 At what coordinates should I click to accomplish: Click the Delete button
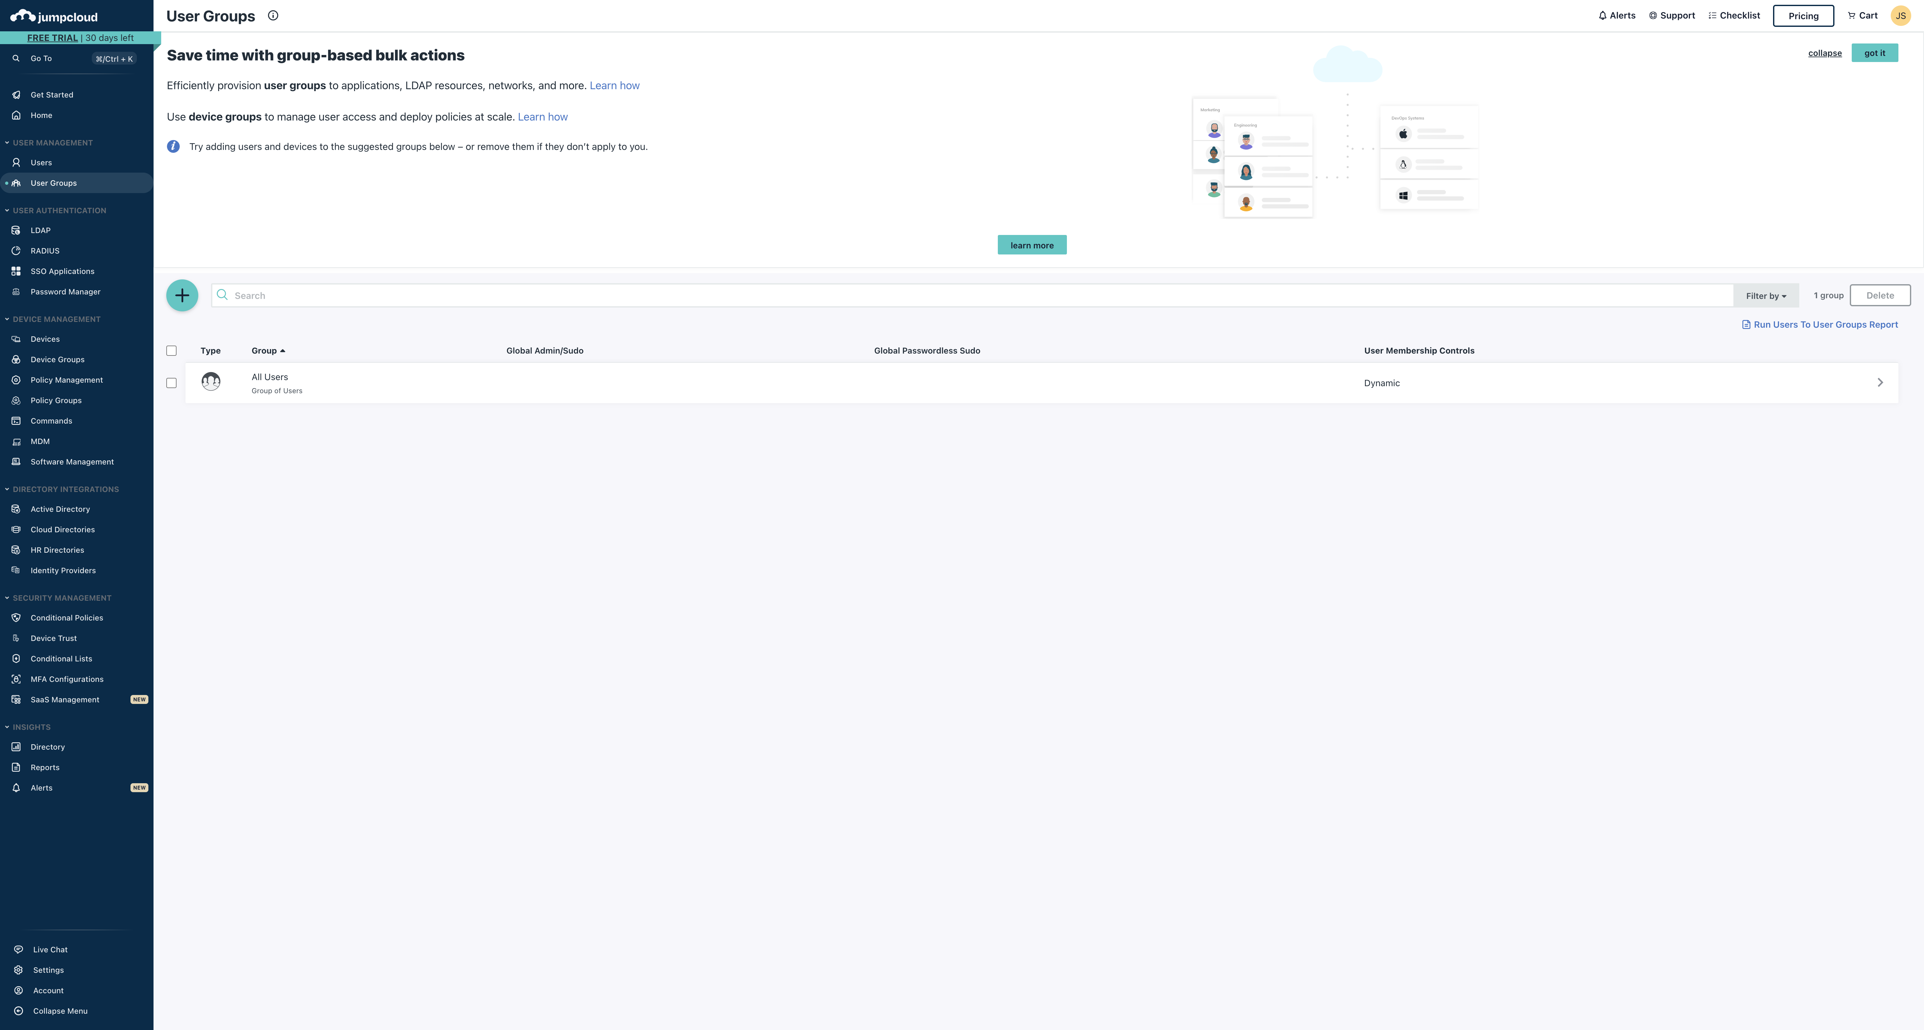[x=1880, y=296]
